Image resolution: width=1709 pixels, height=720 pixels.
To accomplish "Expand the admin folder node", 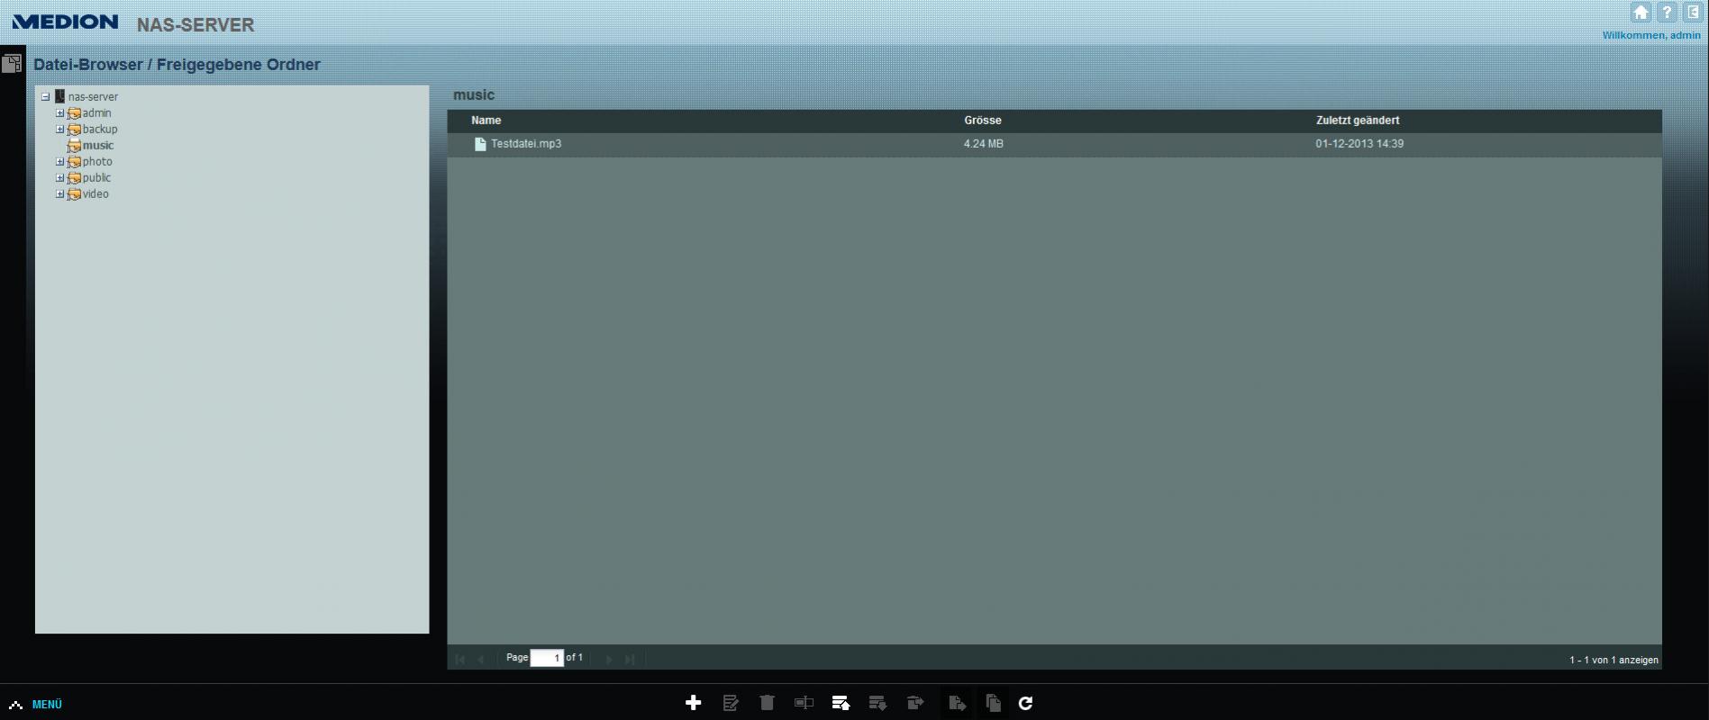I will pyautogui.click(x=60, y=113).
